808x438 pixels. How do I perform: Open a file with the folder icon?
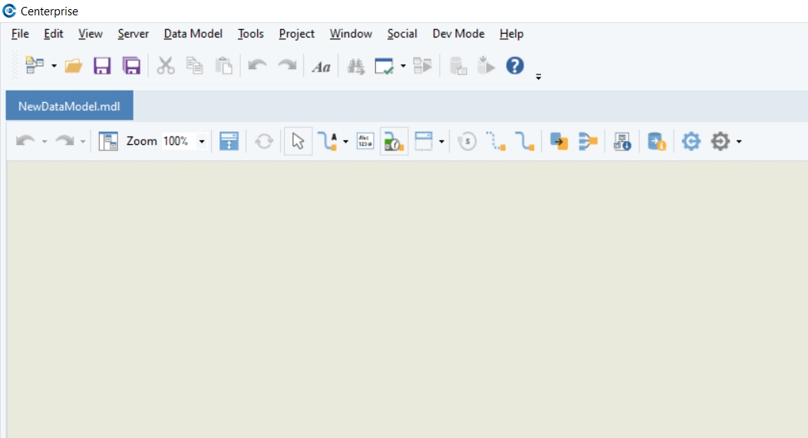(74, 66)
